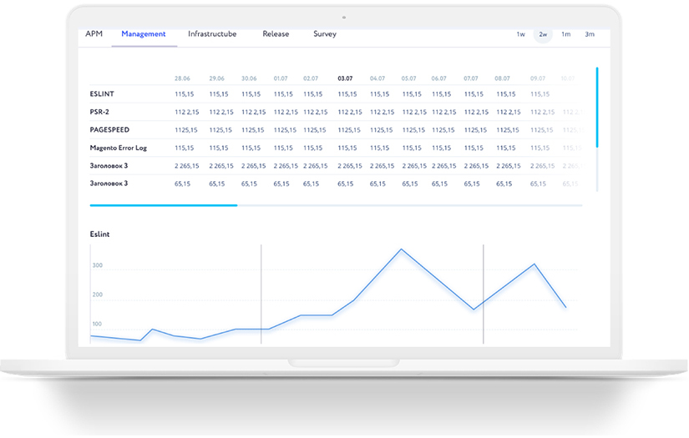Switch to the Management tab

point(143,34)
